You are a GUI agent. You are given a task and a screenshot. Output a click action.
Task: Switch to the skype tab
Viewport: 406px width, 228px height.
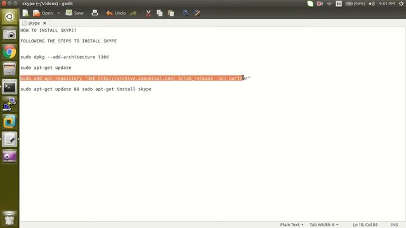click(x=34, y=23)
